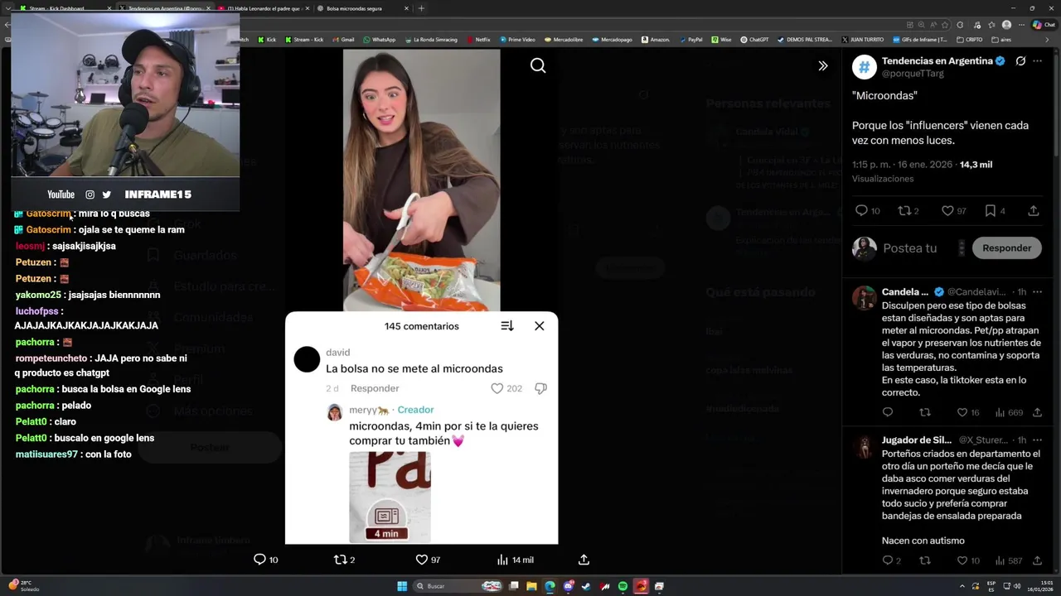Screen dimensions: 1061x596
Task: Click the Instagram icon on stream overlay
Action: click(90, 195)
